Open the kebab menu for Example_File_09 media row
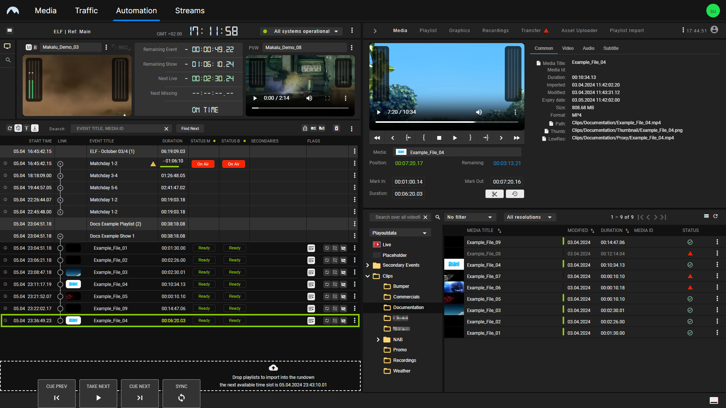726x408 pixels. [x=717, y=242]
